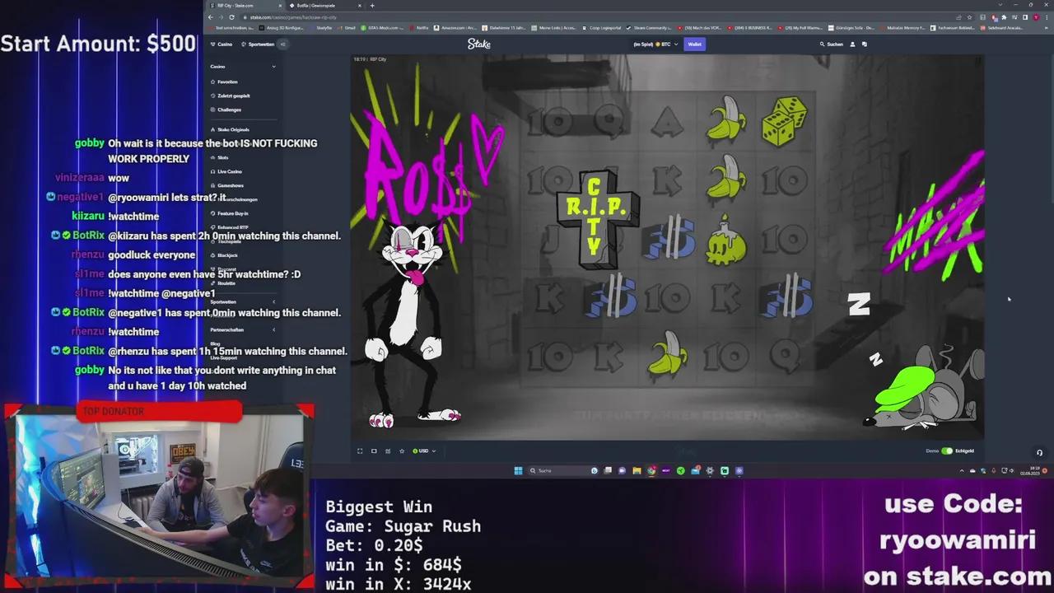
Task: Click the Wallet button
Action: [695, 44]
